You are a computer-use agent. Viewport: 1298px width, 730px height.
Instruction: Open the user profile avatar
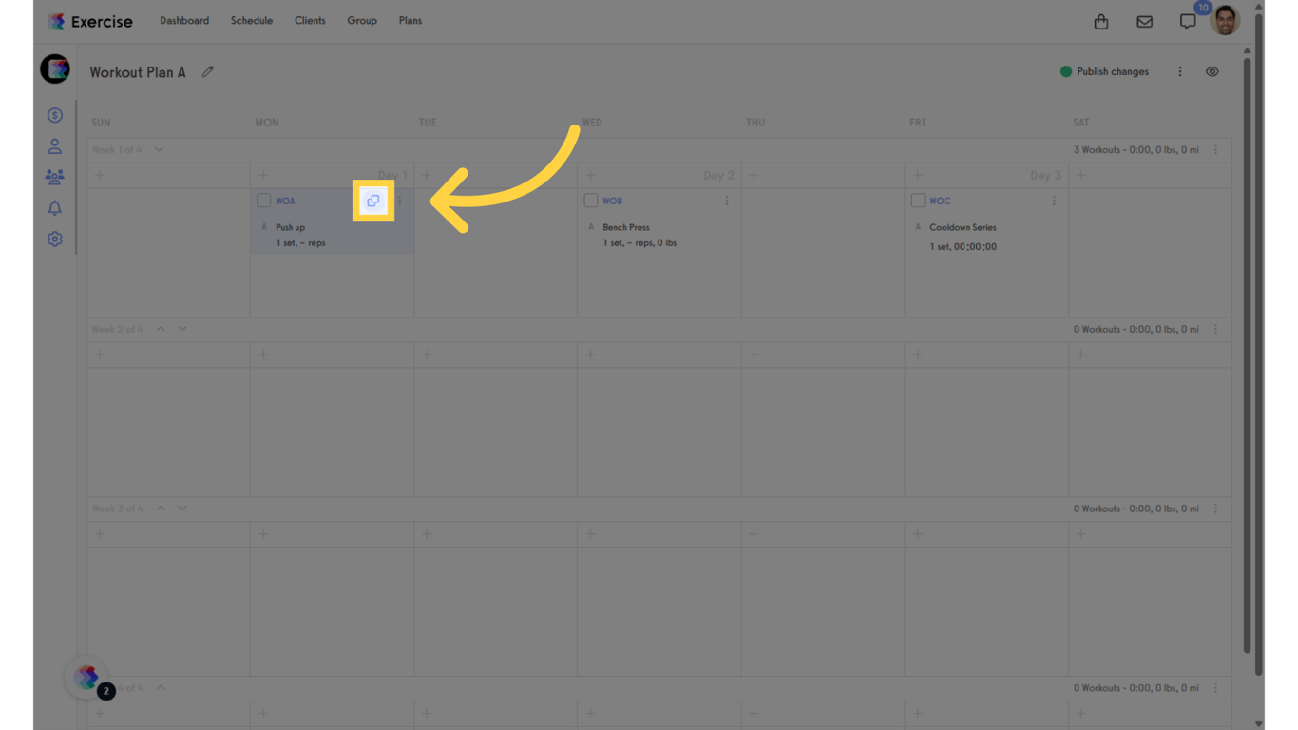tap(1226, 20)
